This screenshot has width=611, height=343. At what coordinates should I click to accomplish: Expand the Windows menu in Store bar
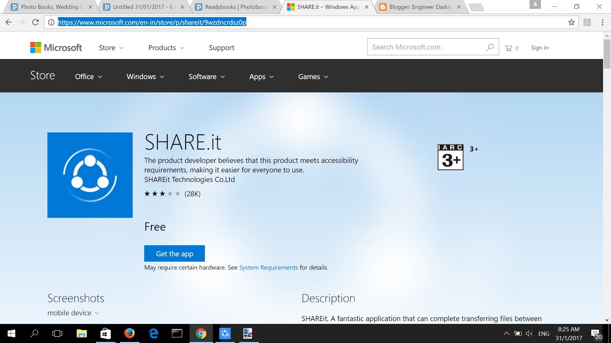click(145, 77)
